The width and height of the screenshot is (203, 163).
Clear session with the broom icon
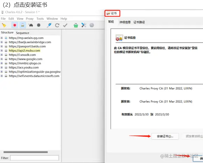pos(4,25)
